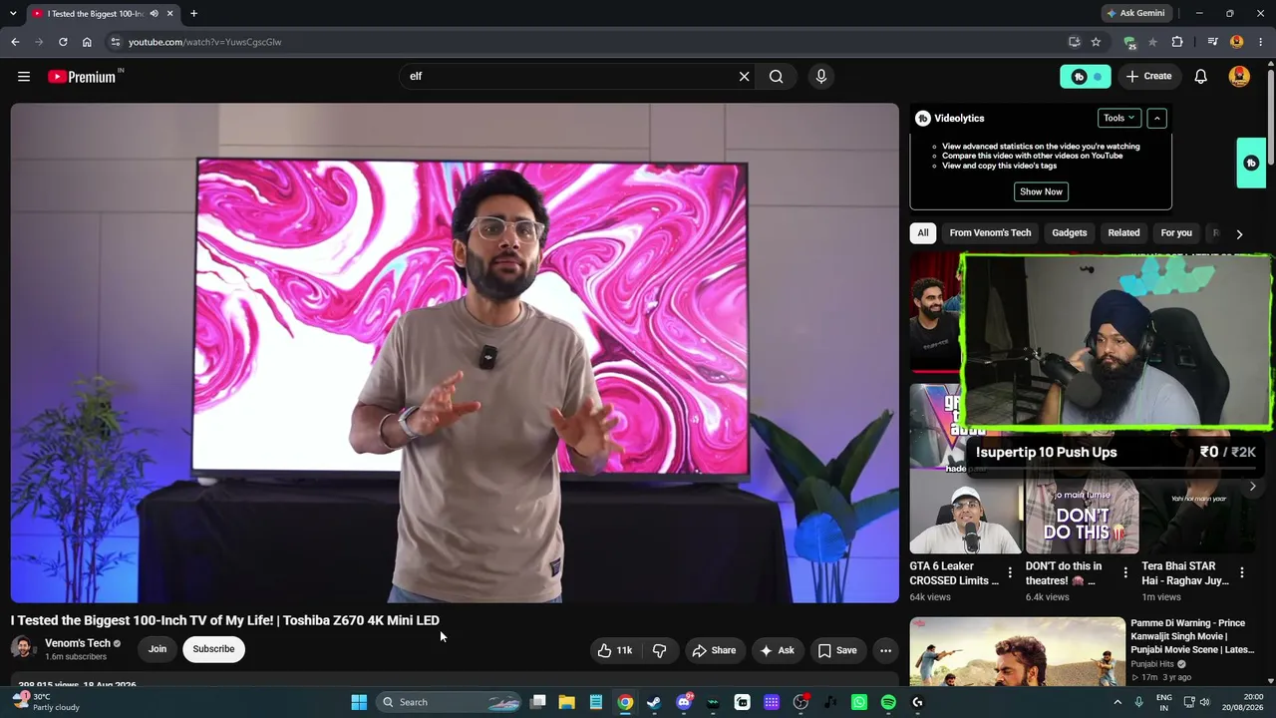
Task: Click Show Now in Videolytics panel
Action: click(1041, 191)
